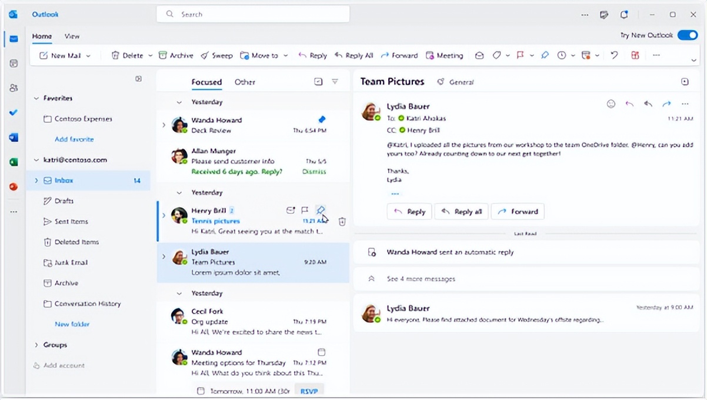
Task: Snooze the message using the clock icon
Action: [563, 55]
